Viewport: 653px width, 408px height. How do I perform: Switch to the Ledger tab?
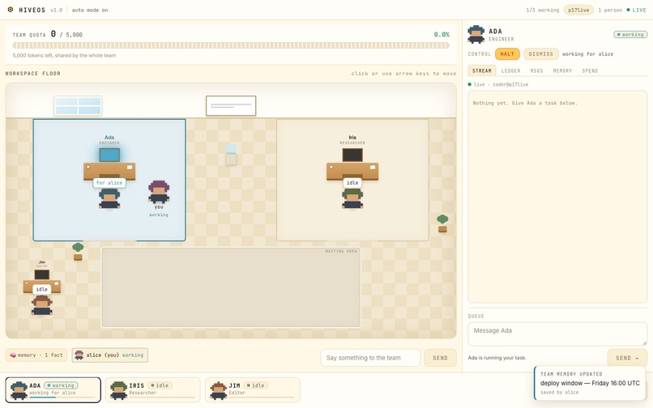510,70
